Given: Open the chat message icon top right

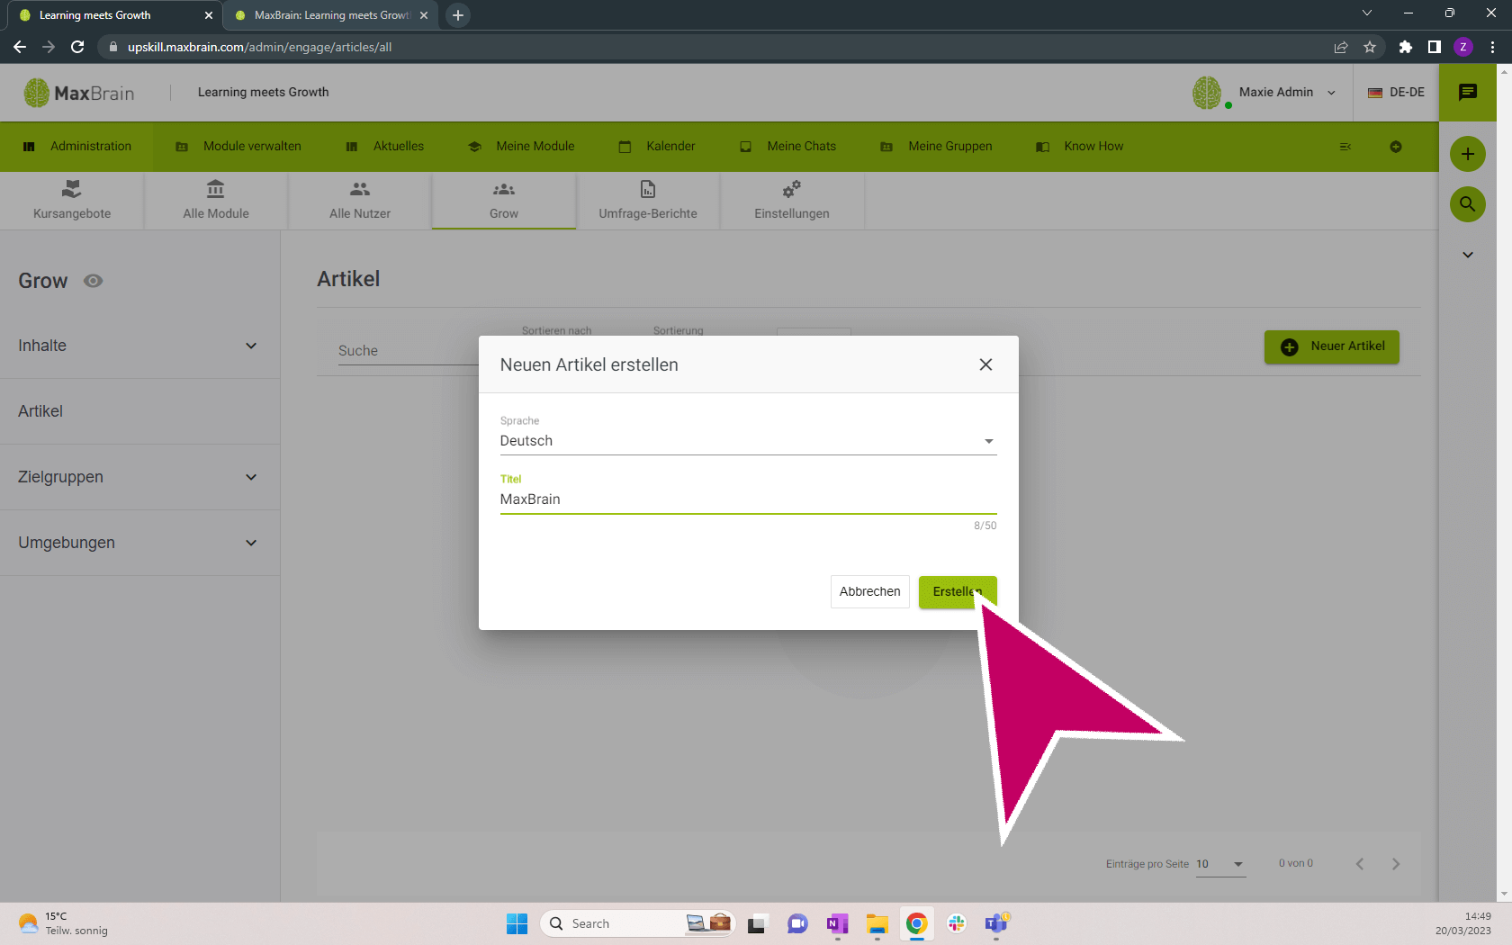Looking at the screenshot, I should point(1468,92).
